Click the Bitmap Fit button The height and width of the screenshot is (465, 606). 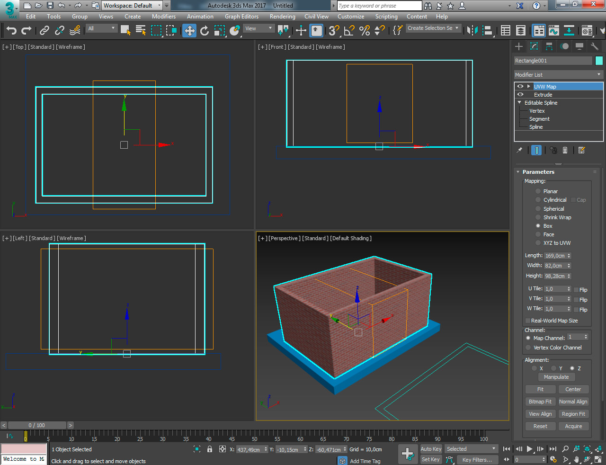pyautogui.click(x=540, y=402)
